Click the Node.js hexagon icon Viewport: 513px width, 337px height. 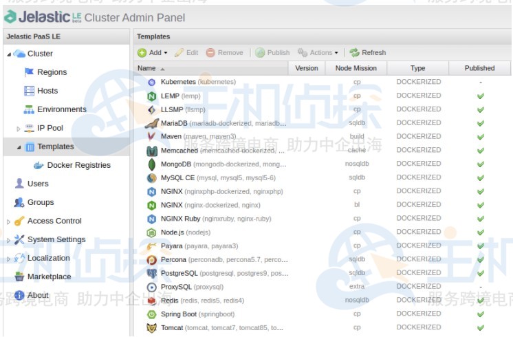[151, 232]
